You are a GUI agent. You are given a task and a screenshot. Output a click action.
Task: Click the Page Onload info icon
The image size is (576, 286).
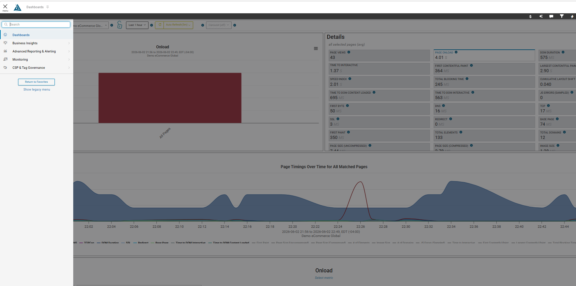456,52
